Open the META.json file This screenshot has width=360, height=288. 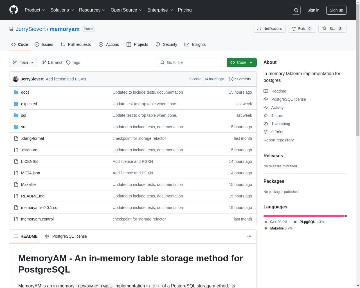pyautogui.click(x=30, y=173)
